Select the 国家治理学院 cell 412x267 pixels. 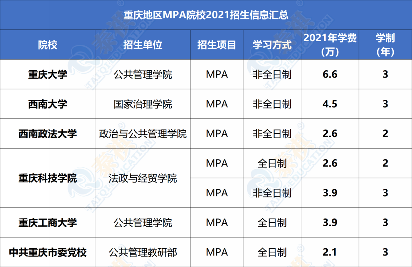click(x=143, y=104)
